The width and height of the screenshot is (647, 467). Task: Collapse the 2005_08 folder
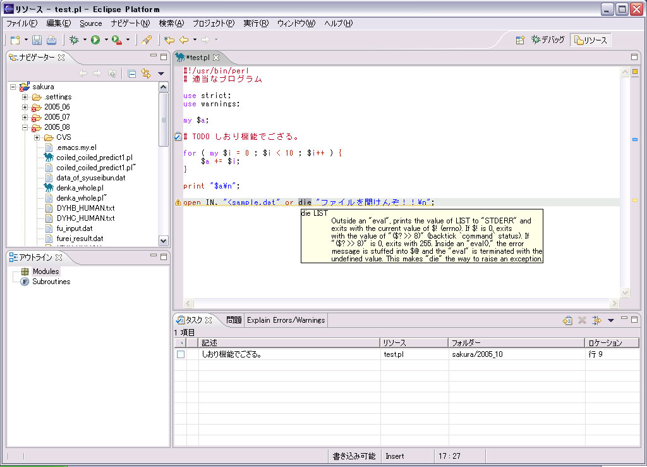tap(25, 127)
